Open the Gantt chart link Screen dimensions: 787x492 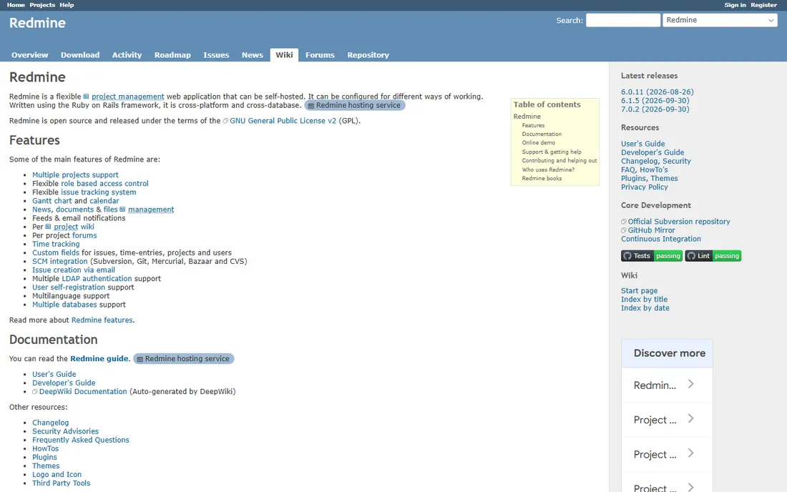(52, 201)
